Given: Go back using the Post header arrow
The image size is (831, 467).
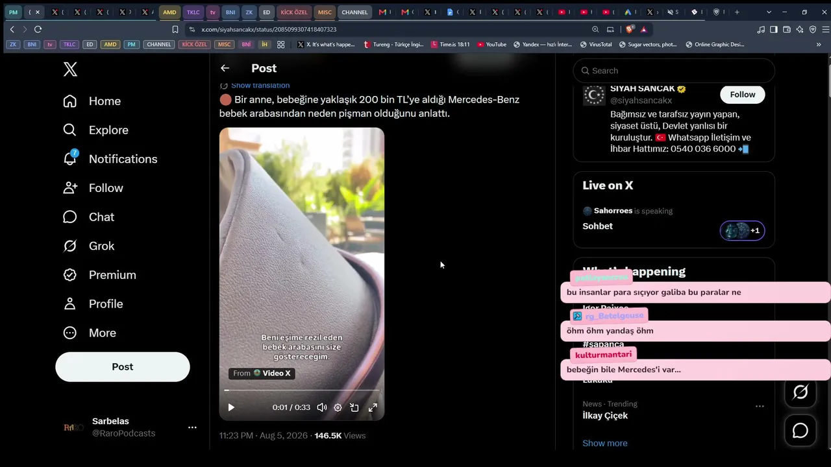Looking at the screenshot, I should pos(225,68).
